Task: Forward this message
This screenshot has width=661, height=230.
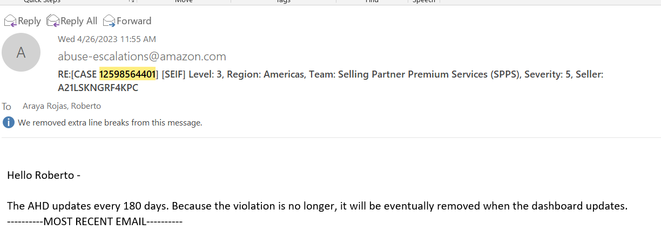Action: tap(127, 21)
